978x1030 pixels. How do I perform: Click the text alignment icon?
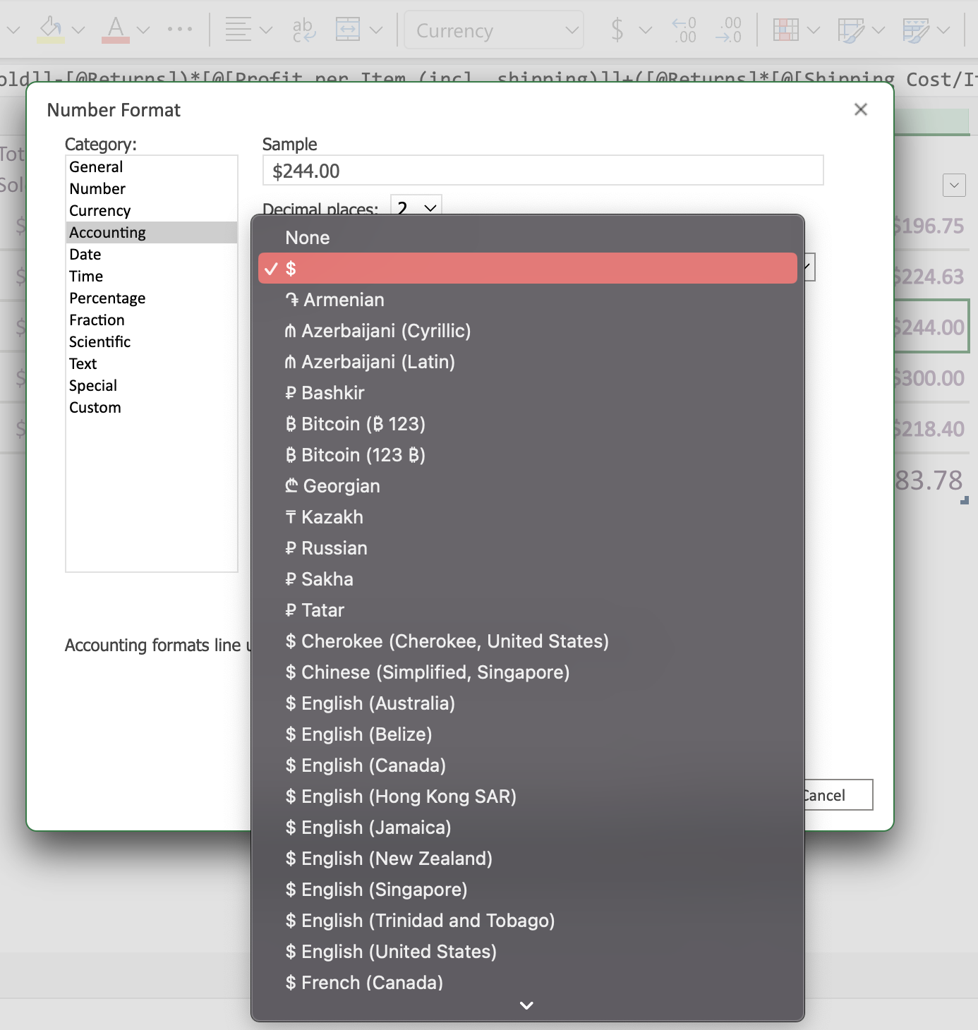coord(239,30)
